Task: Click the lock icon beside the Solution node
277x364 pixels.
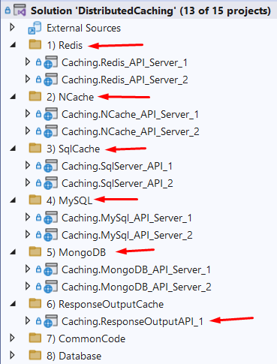Action: click(8, 11)
